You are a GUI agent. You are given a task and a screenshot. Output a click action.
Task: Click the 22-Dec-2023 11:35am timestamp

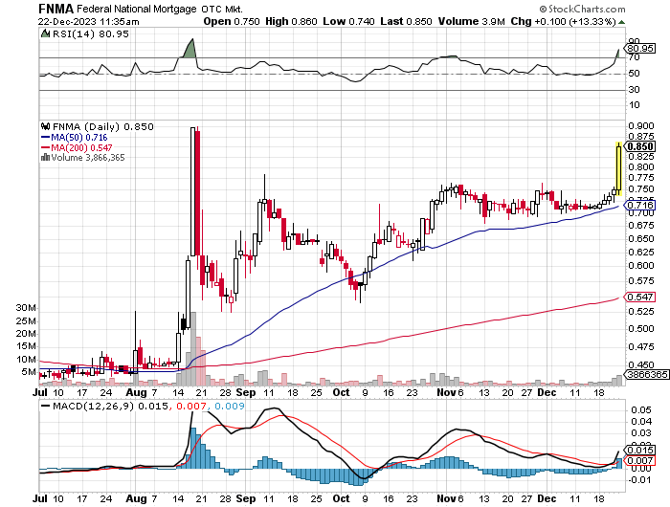[x=88, y=22]
